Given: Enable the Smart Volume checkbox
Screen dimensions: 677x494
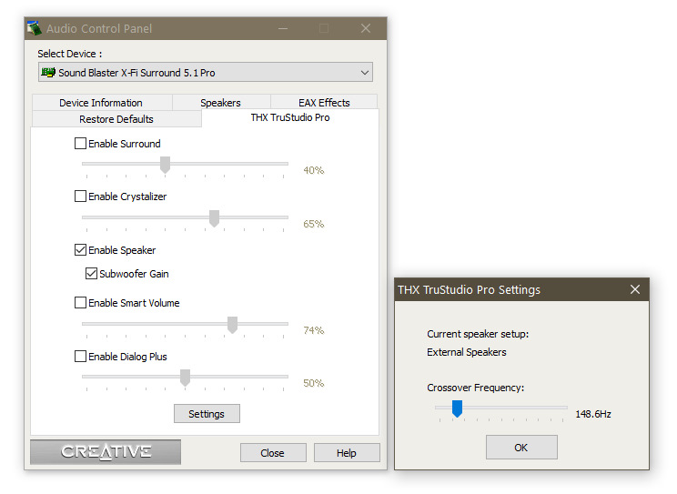Looking at the screenshot, I should [x=80, y=302].
